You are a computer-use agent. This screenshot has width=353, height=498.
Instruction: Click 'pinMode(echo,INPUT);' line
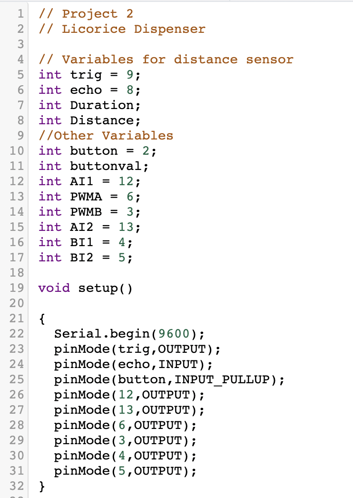(133, 364)
